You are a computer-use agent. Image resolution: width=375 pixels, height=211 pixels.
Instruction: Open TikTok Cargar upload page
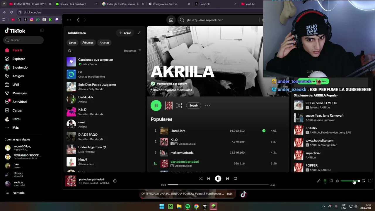[x=18, y=110]
